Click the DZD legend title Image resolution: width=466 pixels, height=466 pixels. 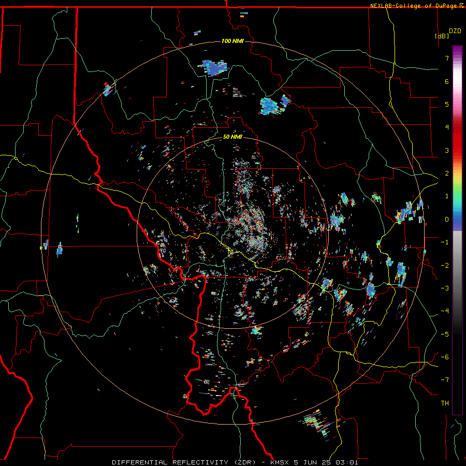pyautogui.click(x=455, y=31)
